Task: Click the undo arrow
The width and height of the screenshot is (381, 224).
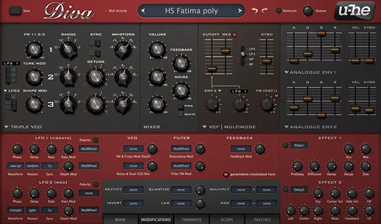Action: (255, 11)
